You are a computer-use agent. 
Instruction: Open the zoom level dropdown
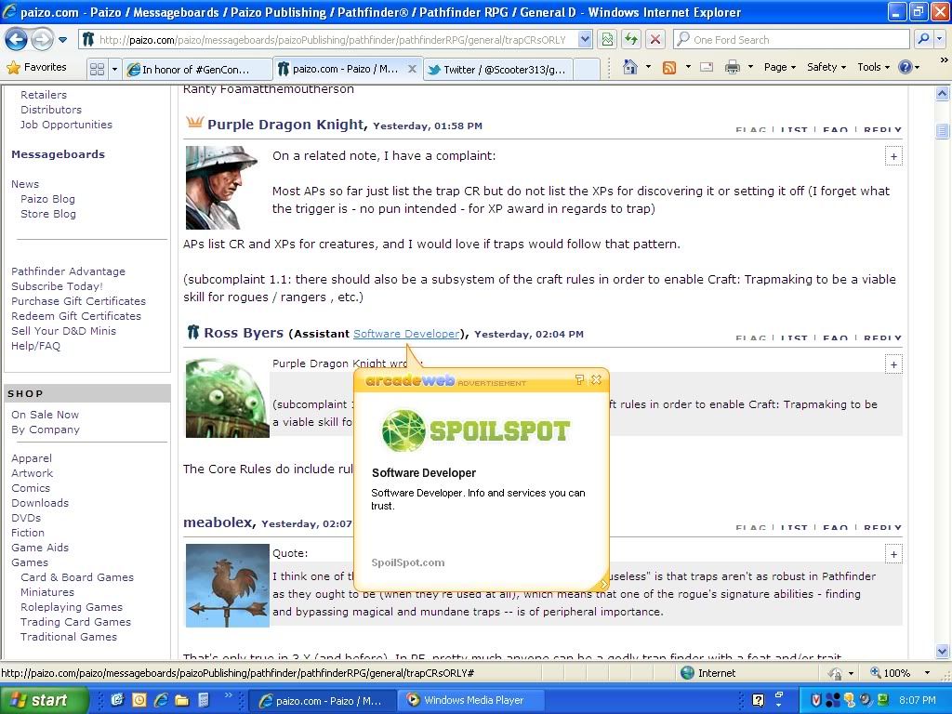point(927,673)
